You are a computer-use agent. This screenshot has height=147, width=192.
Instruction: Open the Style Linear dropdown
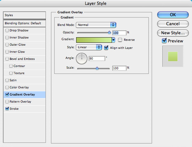89,47
